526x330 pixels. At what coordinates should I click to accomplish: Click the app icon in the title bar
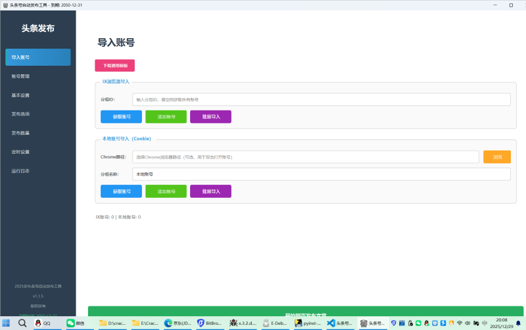click(5, 5)
